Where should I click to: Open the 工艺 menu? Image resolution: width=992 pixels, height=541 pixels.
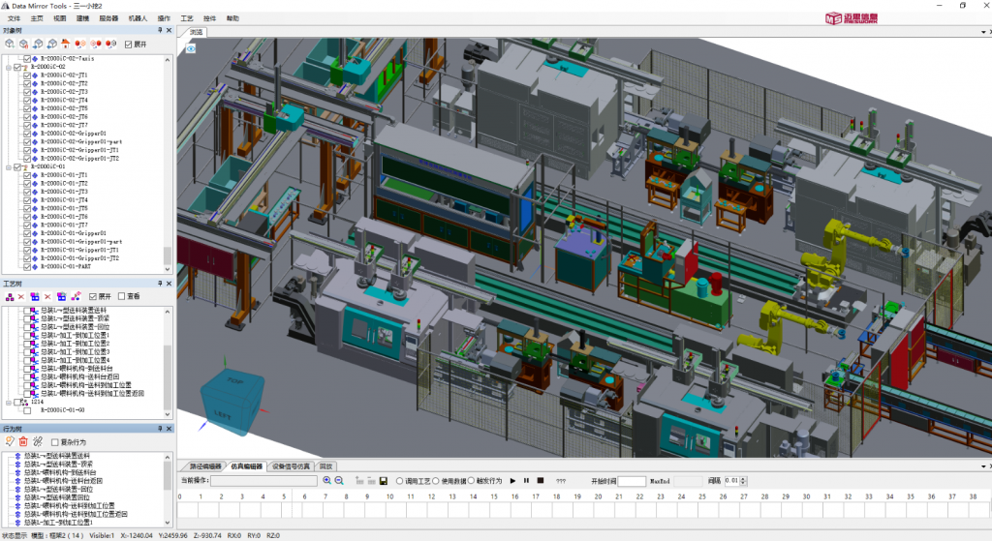click(187, 18)
